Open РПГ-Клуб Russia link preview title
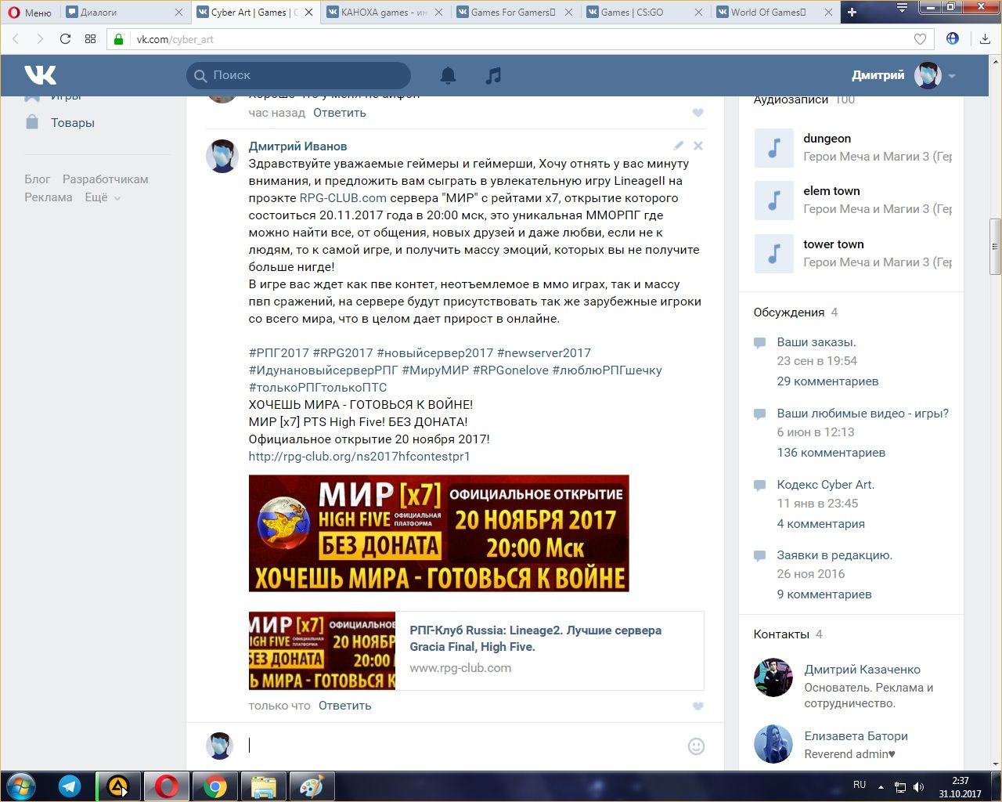The width and height of the screenshot is (1002, 802). tap(535, 638)
